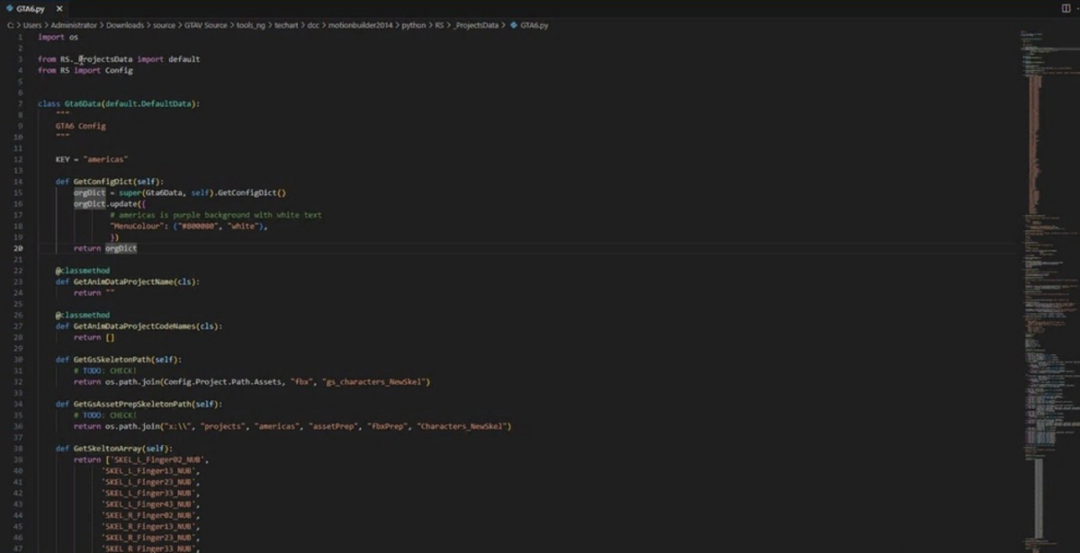1080x553 pixels.
Task: Click the Python icon before GTA6.py in the breadcrumb
Action: click(514, 25)
